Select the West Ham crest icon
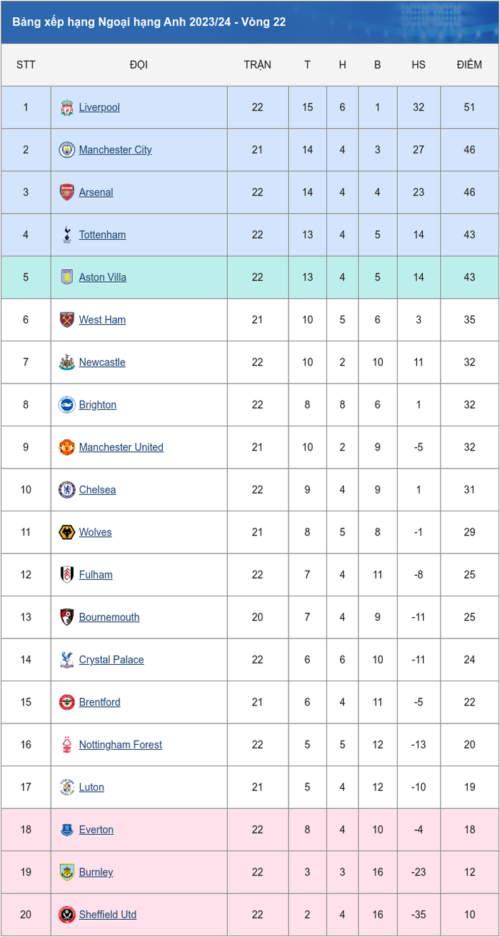Image resolution: width=500 pixels, height=937 pixels. click(66, 320)
